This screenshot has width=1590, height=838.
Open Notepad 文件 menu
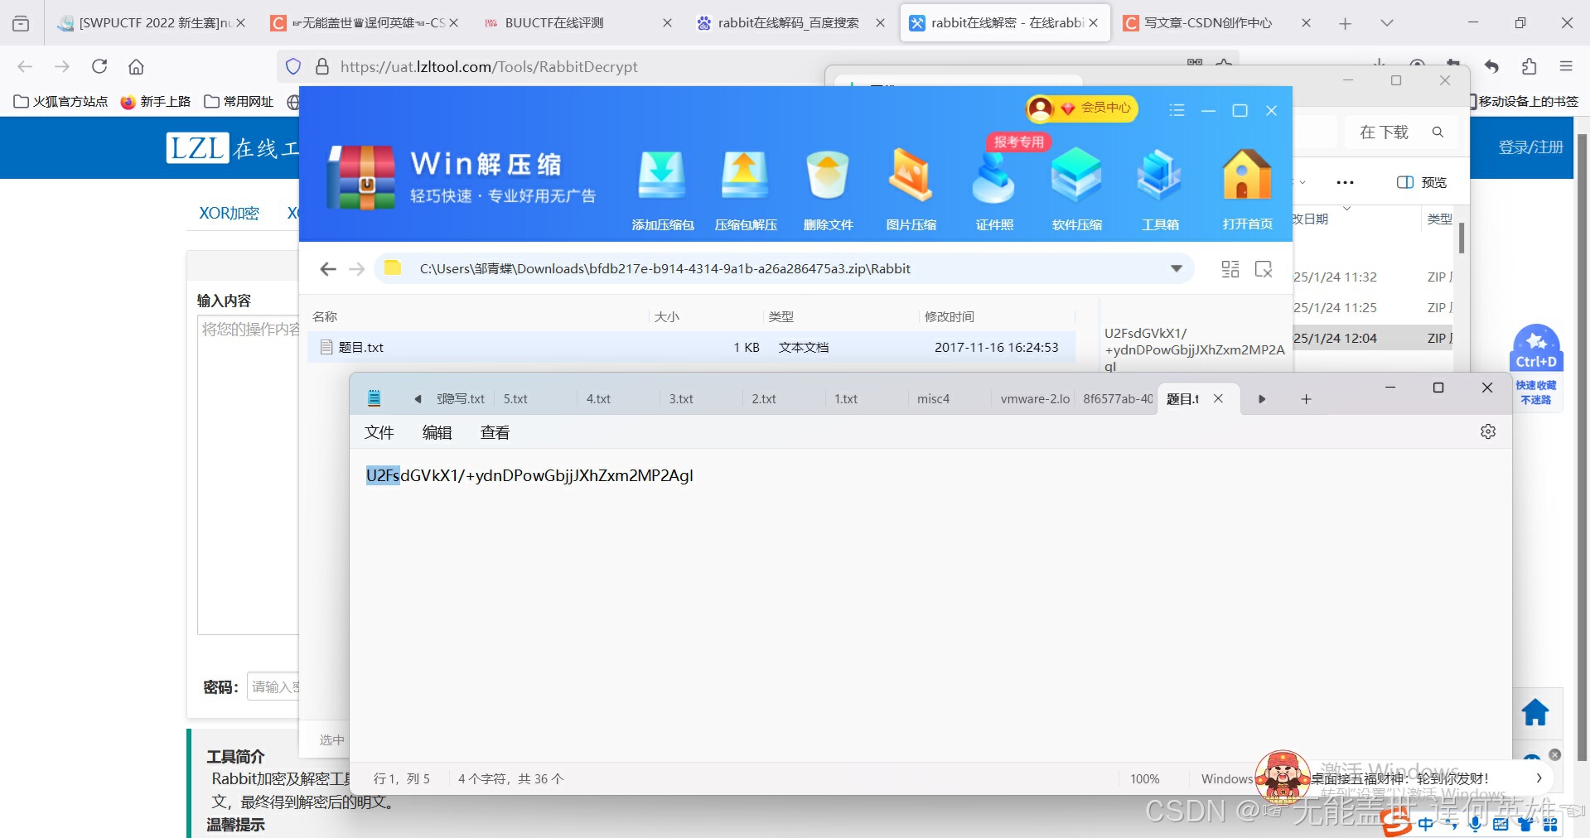point(379,432)
